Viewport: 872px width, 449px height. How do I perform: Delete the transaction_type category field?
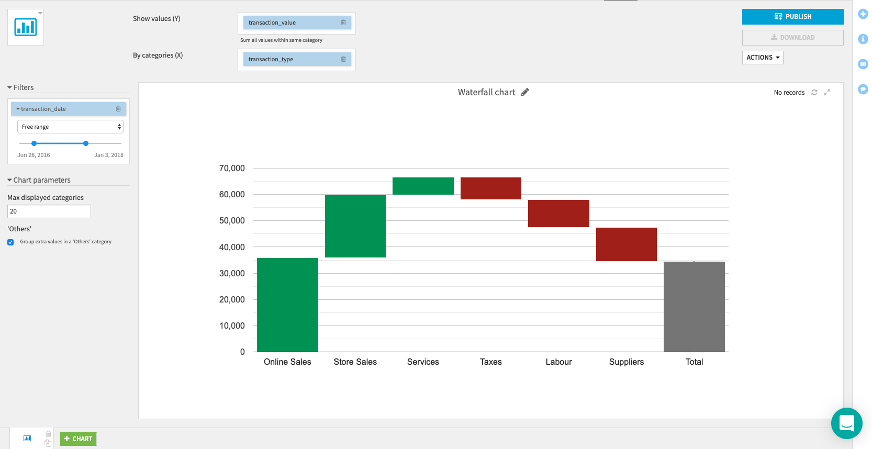[x=343, y=59]
